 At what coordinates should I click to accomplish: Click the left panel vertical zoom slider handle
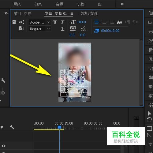click(3, 93)
